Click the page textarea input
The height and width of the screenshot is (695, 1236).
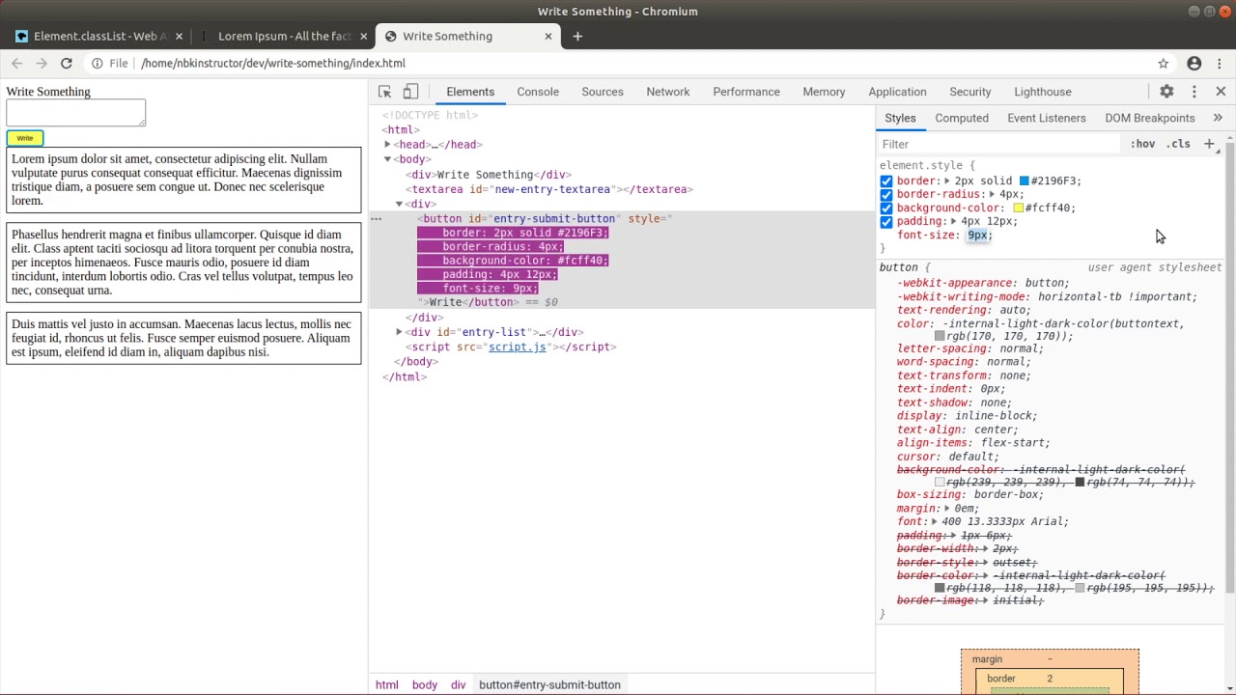76,113
